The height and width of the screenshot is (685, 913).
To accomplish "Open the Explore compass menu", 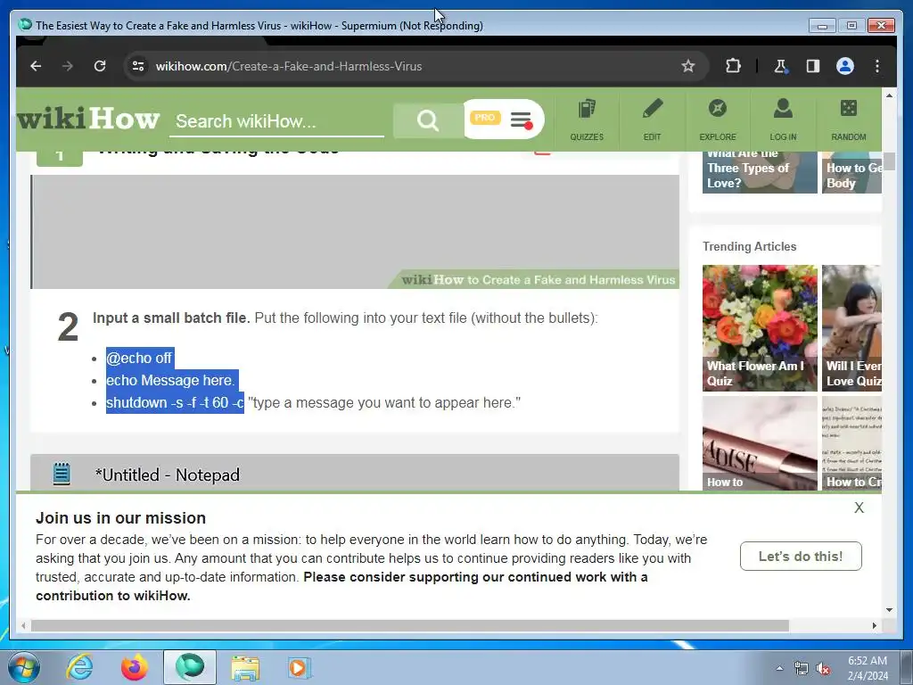I will pyautogui.click(x=718, y=120).
